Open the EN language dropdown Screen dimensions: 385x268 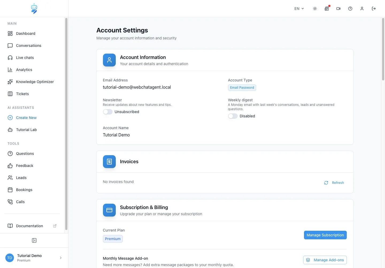coord(299,9)
